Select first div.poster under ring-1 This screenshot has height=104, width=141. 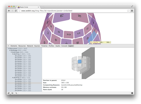(x=23, y=56)
